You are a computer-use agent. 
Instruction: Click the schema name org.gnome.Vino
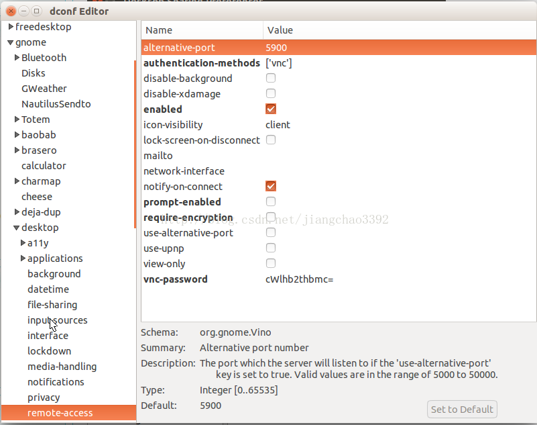pyautogui.click(x=235, y=332)
